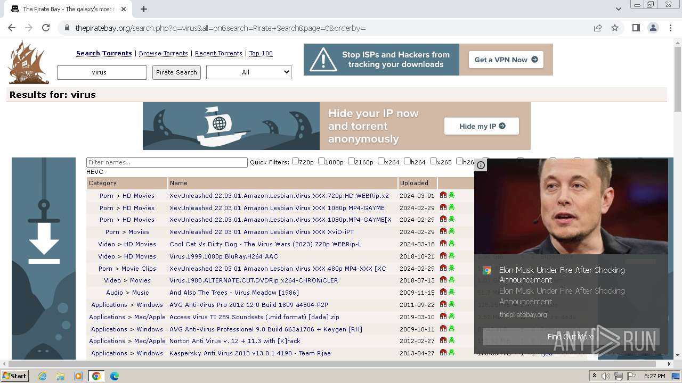Click magnet icon for AVG Anti-Virus Pro 2012 row

pyautogui.click(x=443, y=304)
